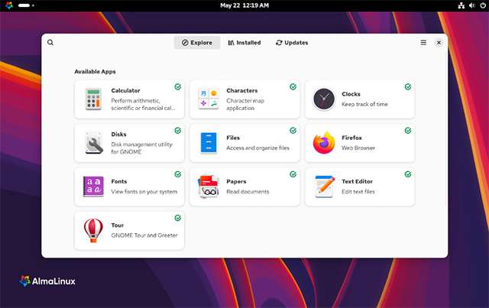This screenshot has width=489, height=308.
Task: Select the 'Web Browser' description
Action: tap(358, 148)
